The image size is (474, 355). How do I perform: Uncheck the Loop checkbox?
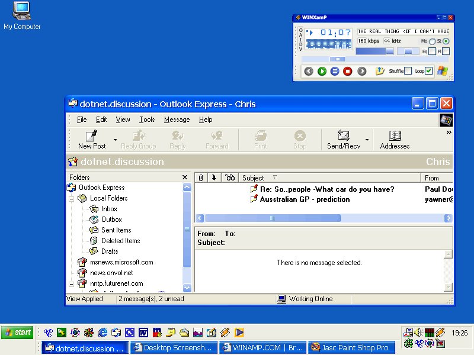click(x=429, y=71)
